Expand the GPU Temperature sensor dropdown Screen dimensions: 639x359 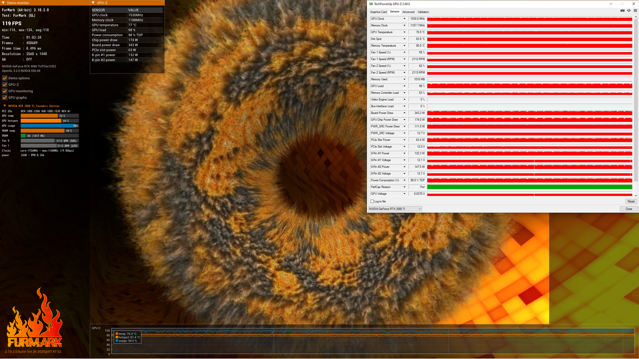pyautogui.click(x=404, y=32)
